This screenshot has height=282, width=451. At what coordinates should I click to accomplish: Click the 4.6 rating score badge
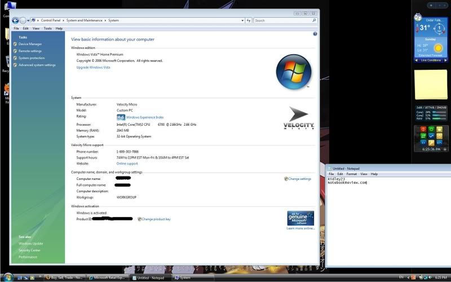[121, 117]
